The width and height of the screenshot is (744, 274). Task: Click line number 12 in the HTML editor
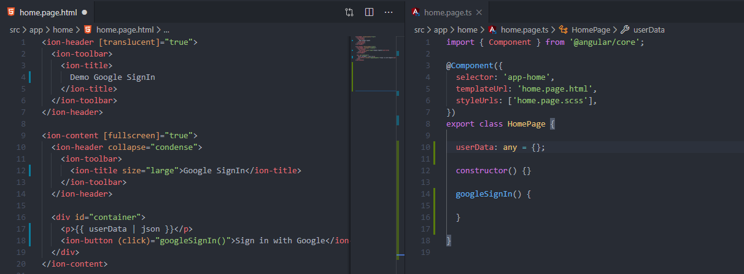tap(21, 171)
